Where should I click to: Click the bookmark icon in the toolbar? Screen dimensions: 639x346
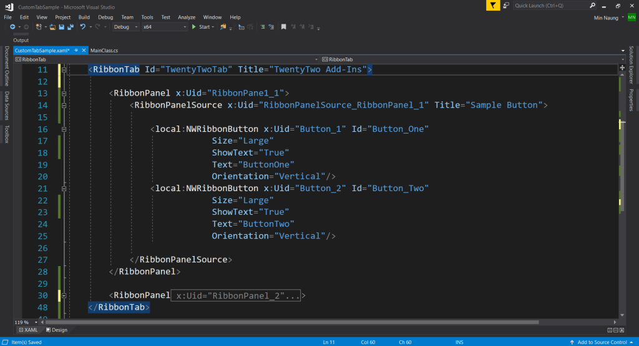point(283,27)
